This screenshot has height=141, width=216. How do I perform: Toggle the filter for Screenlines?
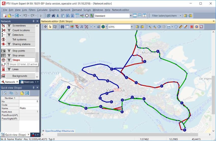[x=9, y=26]
